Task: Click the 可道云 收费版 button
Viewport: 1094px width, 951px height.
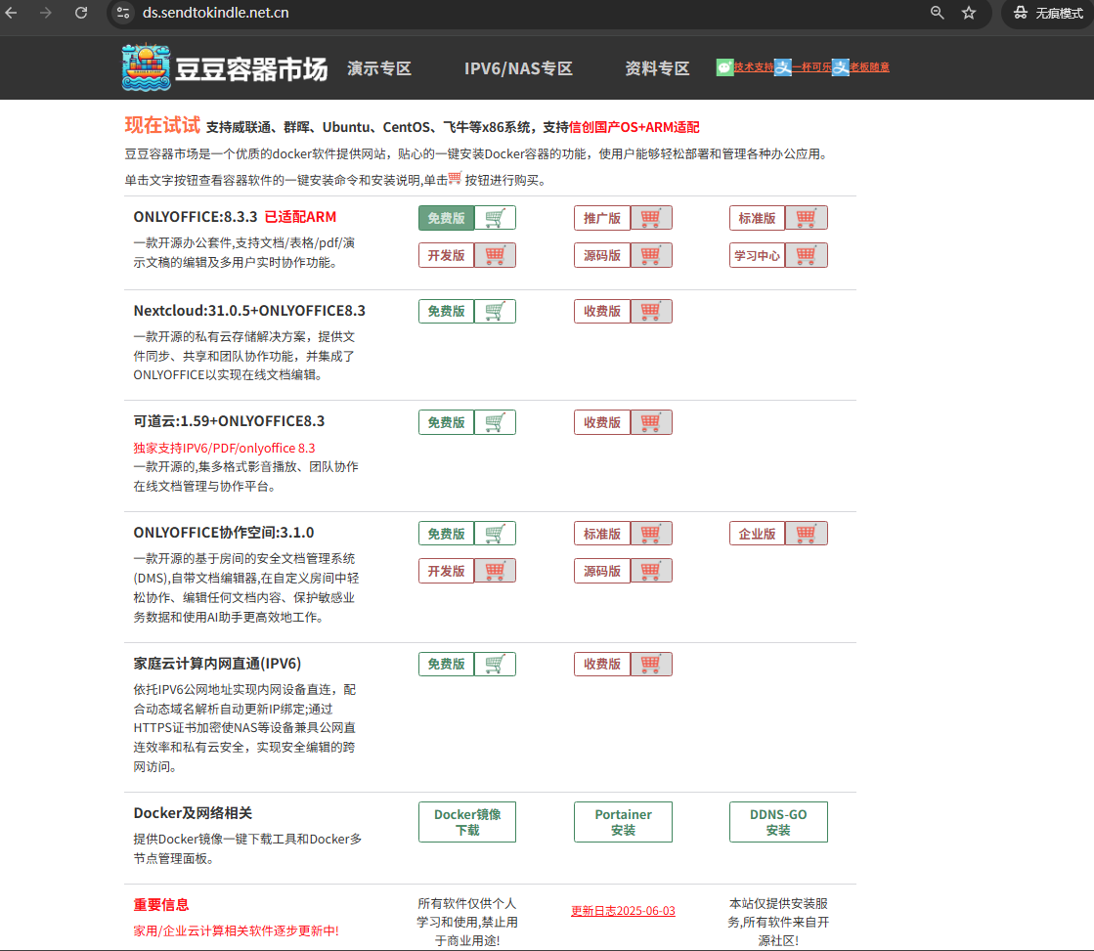Action: [602, 422]
